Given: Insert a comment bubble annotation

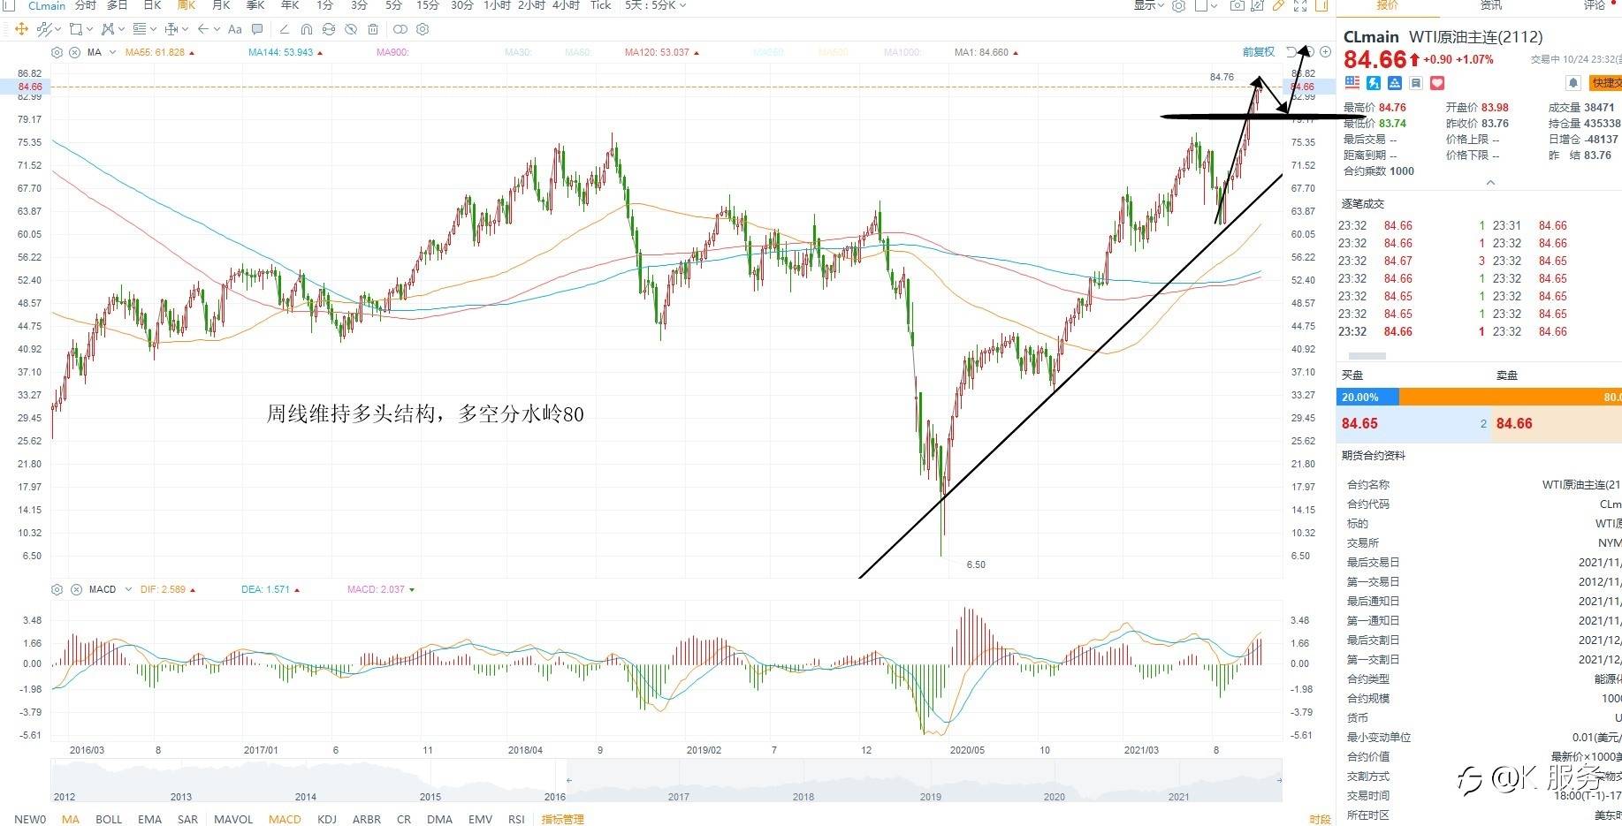Looking at the screenshot, I should click(x=257, y=29).
